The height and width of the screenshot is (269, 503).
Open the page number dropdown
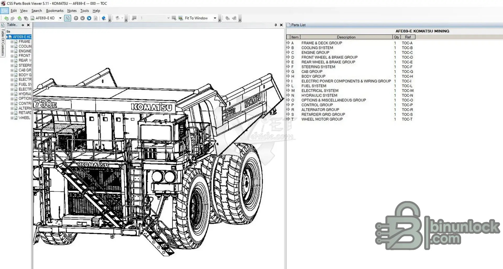click(168, 18)
